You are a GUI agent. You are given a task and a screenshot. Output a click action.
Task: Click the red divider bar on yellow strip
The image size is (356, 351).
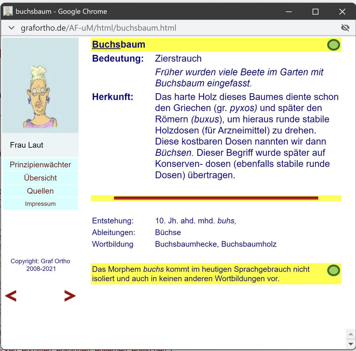point(216,198)
